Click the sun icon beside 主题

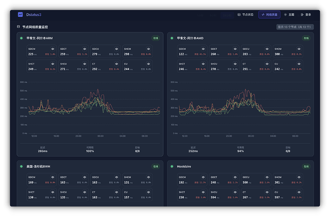pyautogui.click(x=286, y=14)
